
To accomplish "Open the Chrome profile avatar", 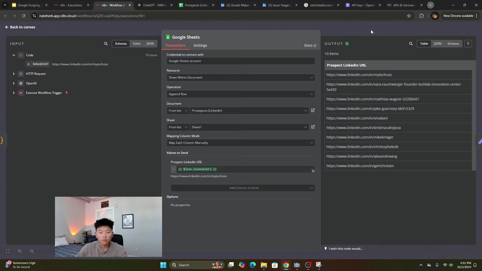I will (x=435, y=16).
